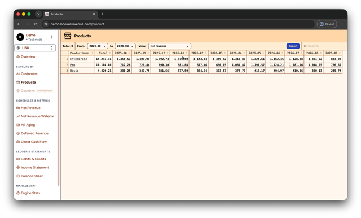361x218 pixels.
Task: Sort by the 2025-10 column header
Action: click(122, 53)
